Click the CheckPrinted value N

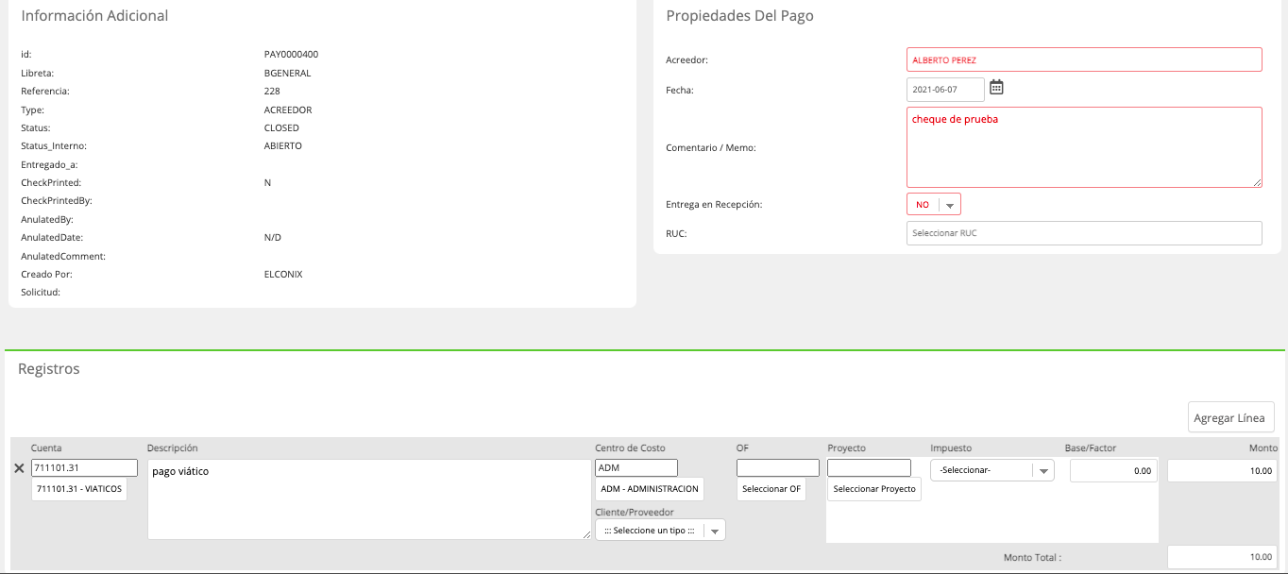pyautogui.click(x=267, y=182)
